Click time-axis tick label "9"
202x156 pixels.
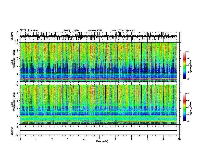click(x=163, y=139)
